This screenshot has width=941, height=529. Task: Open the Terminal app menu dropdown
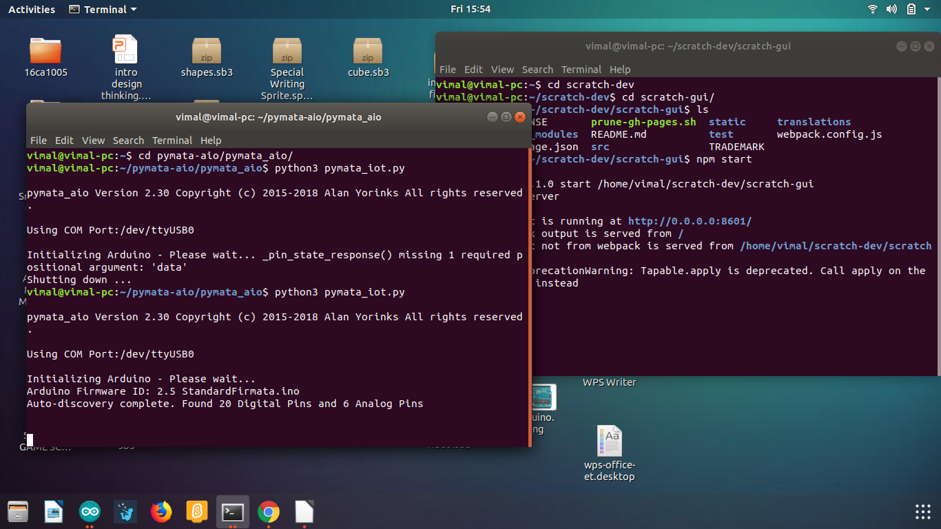[103, 9]
